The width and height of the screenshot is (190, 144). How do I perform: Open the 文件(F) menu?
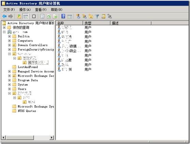(x=9, y=10)
